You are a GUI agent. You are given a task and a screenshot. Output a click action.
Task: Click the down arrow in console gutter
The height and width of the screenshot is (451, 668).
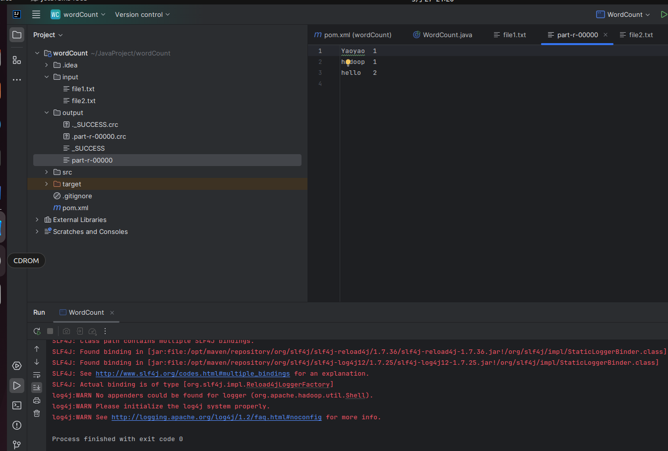coord(37,362)
